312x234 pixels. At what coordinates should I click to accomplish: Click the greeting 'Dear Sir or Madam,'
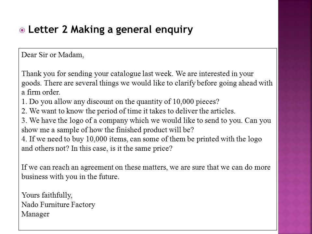pyautogui.click(x=53, y=55)
